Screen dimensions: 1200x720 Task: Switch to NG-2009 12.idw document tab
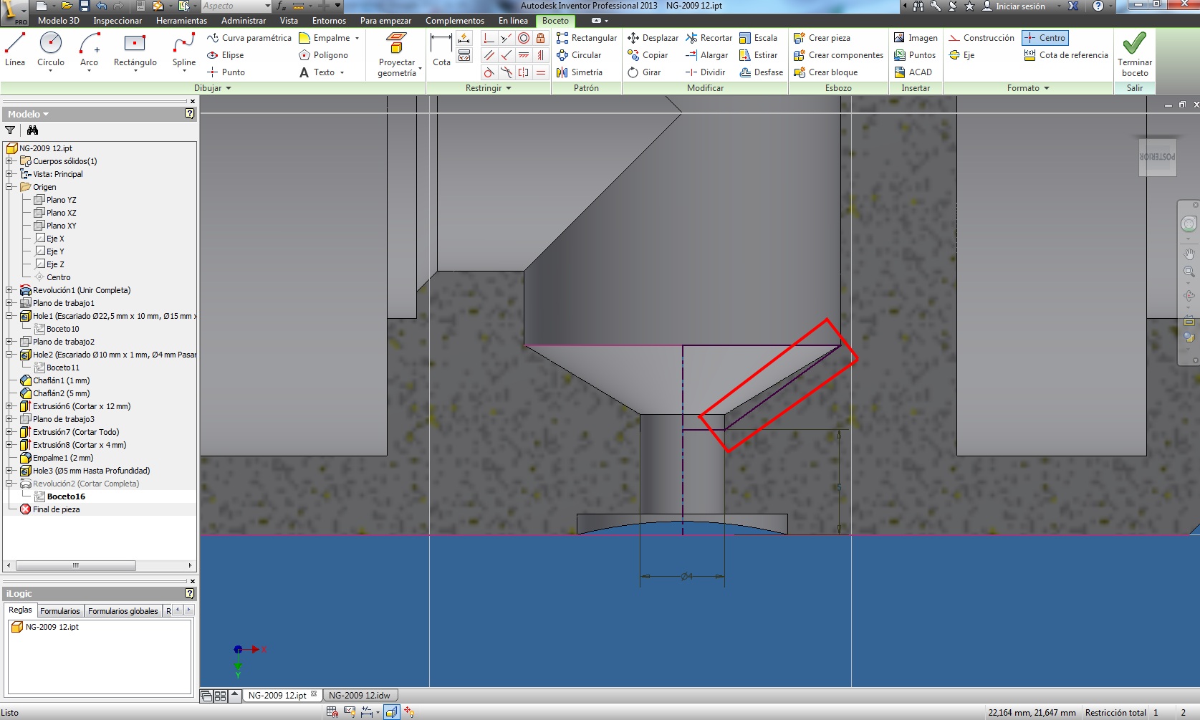coord(360,695)
